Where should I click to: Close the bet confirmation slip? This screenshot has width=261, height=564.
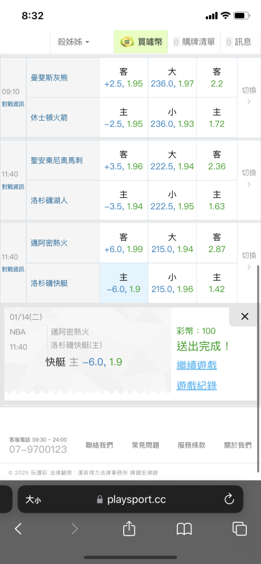pyautogui.click(x=245, y=316)
